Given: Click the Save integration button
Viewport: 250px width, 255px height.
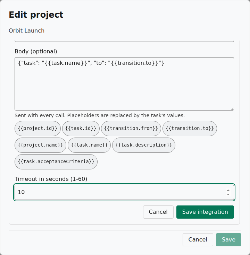Looking at the screenshot, I should 205,212.
